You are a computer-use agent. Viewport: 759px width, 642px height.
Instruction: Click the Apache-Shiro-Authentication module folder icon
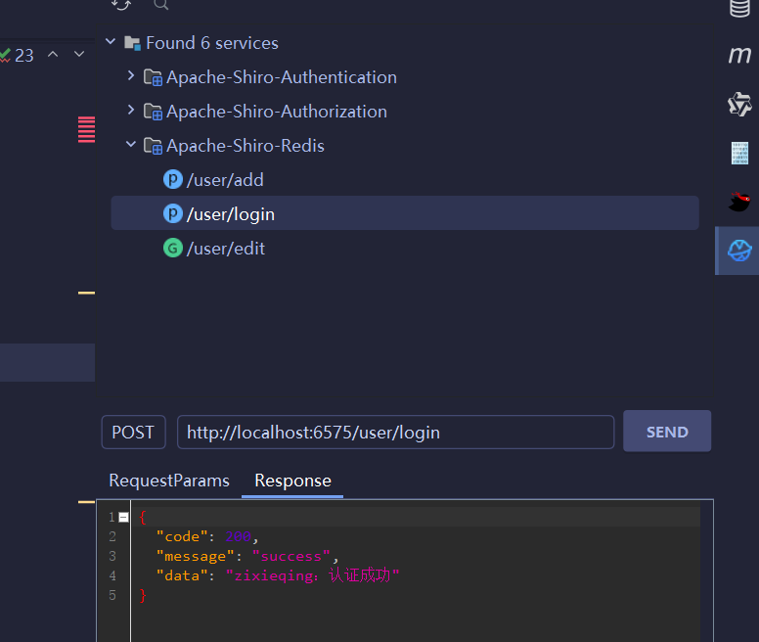pos(153,77)
